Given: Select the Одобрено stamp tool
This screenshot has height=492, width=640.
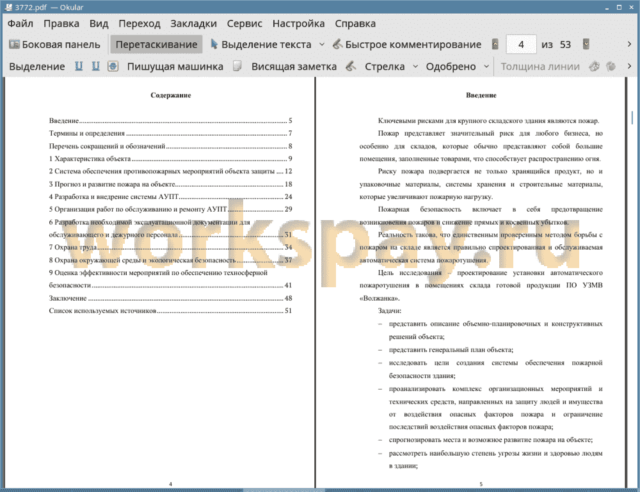Looking at the screenshot, I should click(x=451, y=67).
